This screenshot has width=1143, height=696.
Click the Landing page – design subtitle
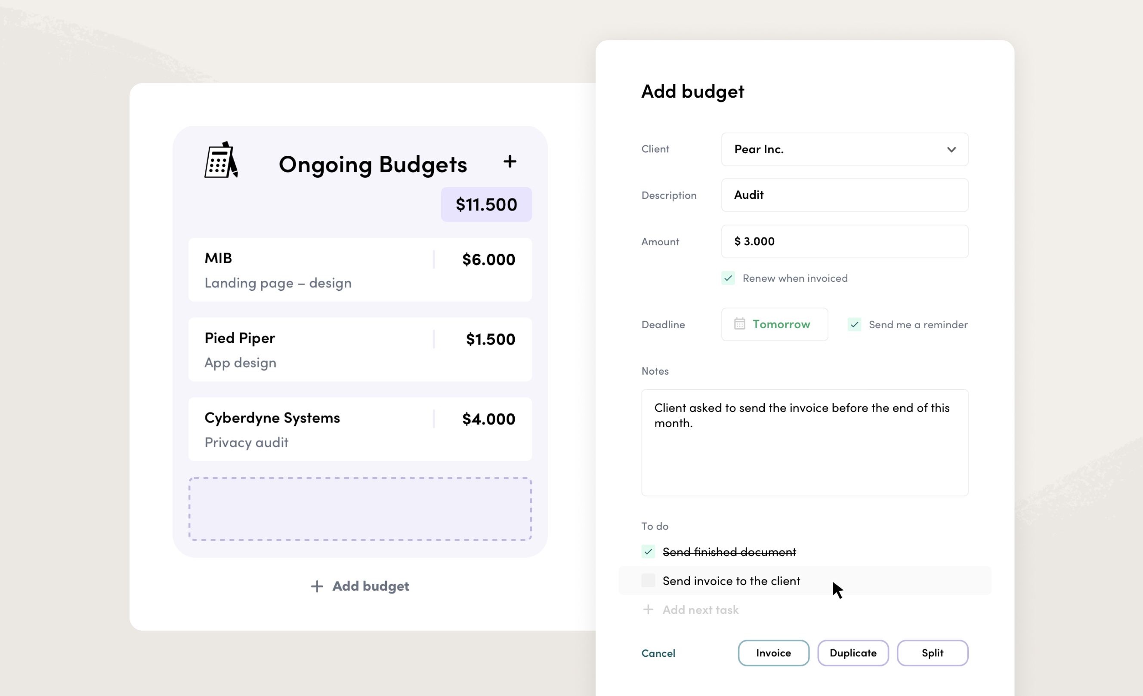click(x=278, y=283)
